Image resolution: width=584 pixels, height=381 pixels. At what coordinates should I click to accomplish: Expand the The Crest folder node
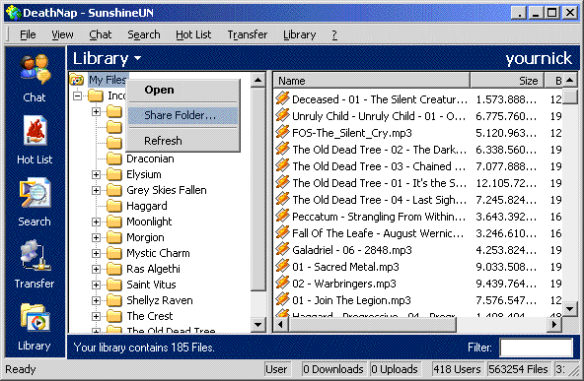coord(96,316)
